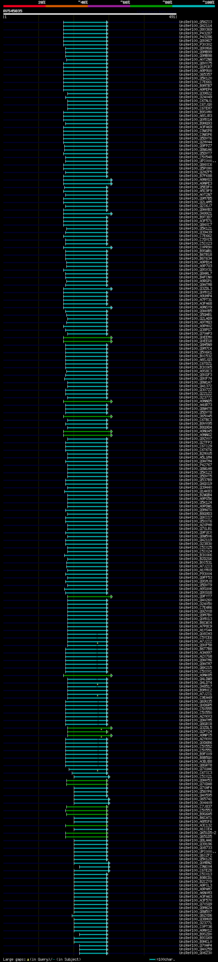Open the UniRef100_C6TNJ1 entry
The width and height of the screenshot is (218, 962).
(196, 101)
